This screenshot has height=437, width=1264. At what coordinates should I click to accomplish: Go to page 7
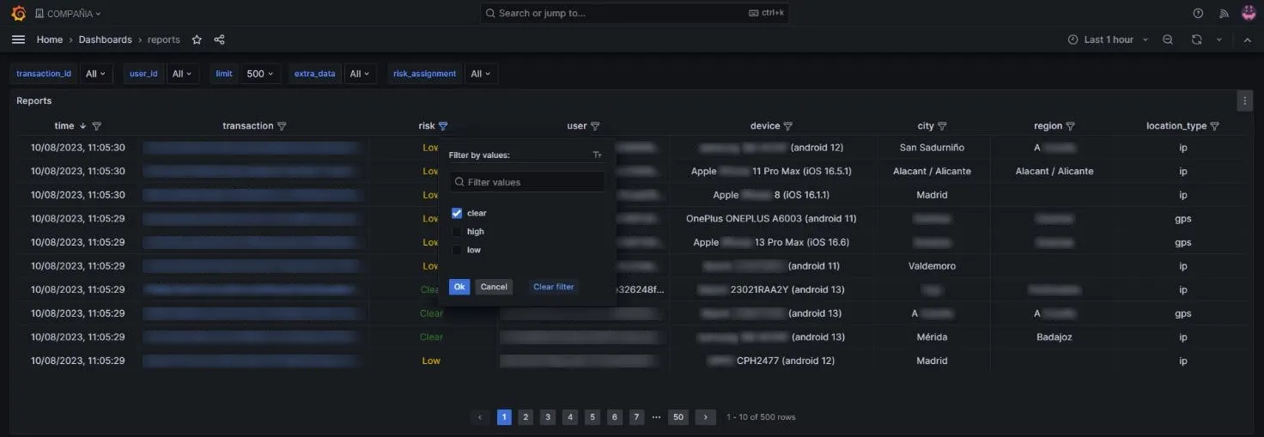point(636,417)
